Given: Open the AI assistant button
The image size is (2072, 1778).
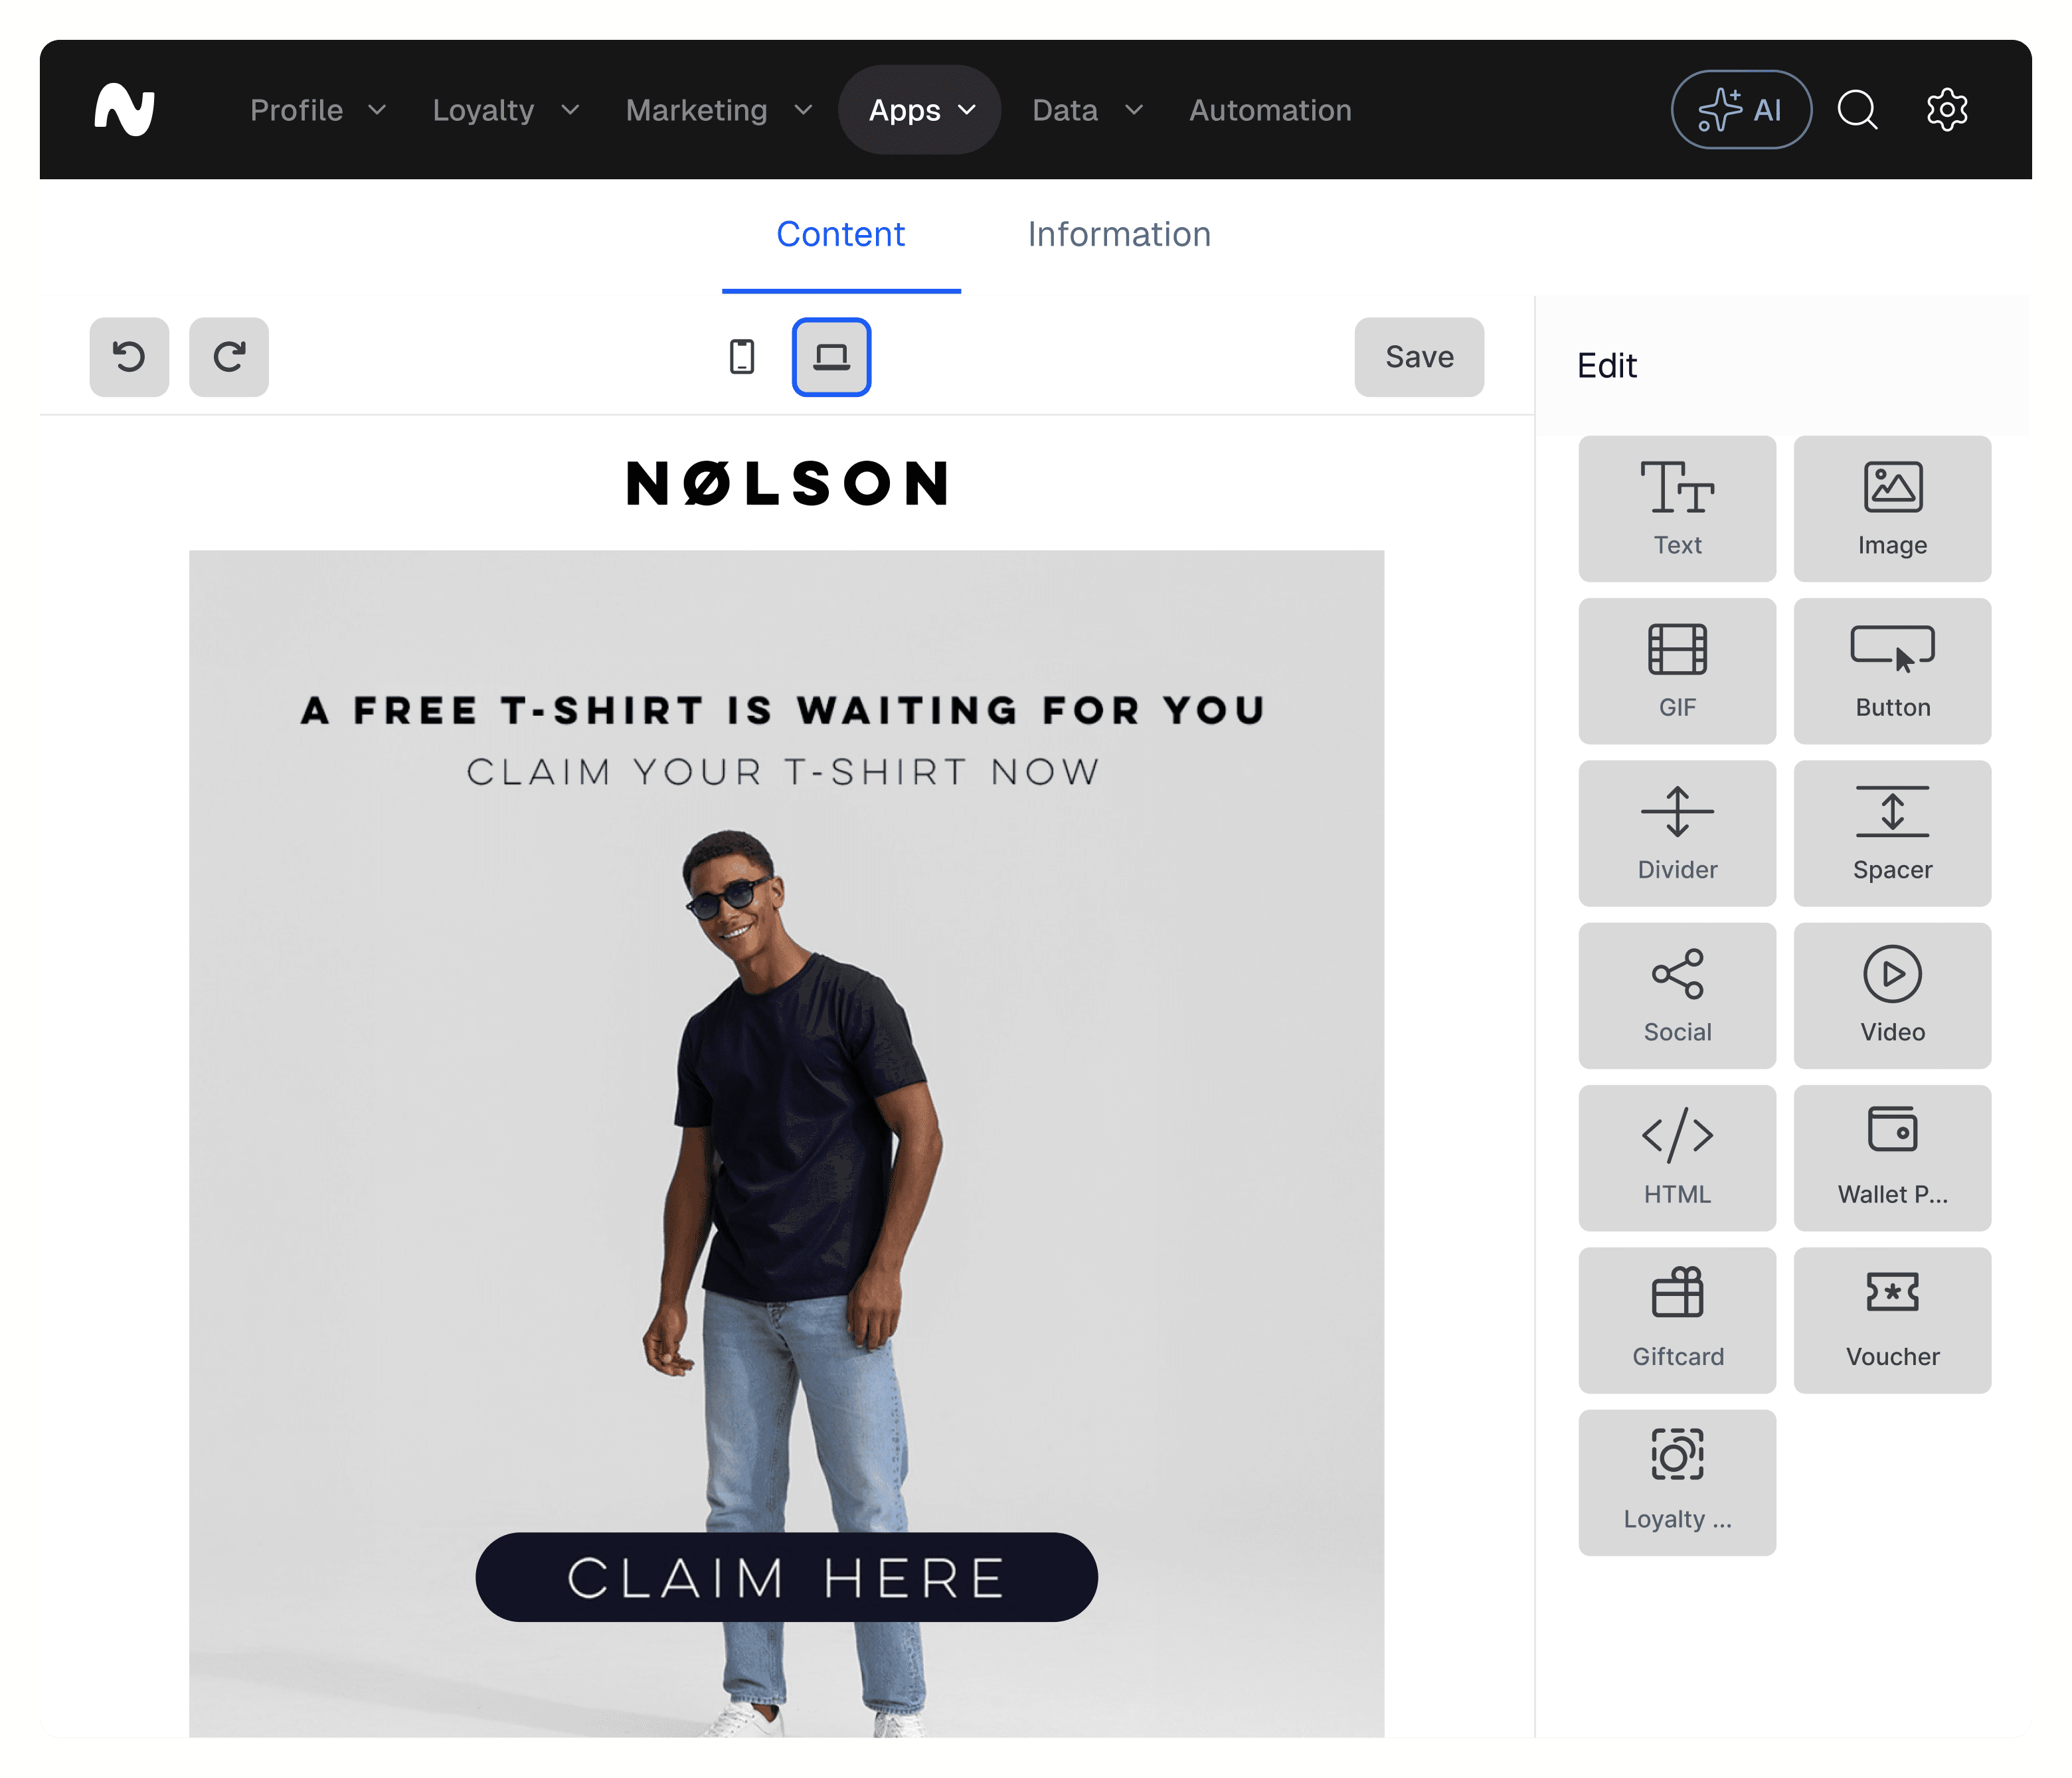Looking at the screenshot, I should (1741, 110).
